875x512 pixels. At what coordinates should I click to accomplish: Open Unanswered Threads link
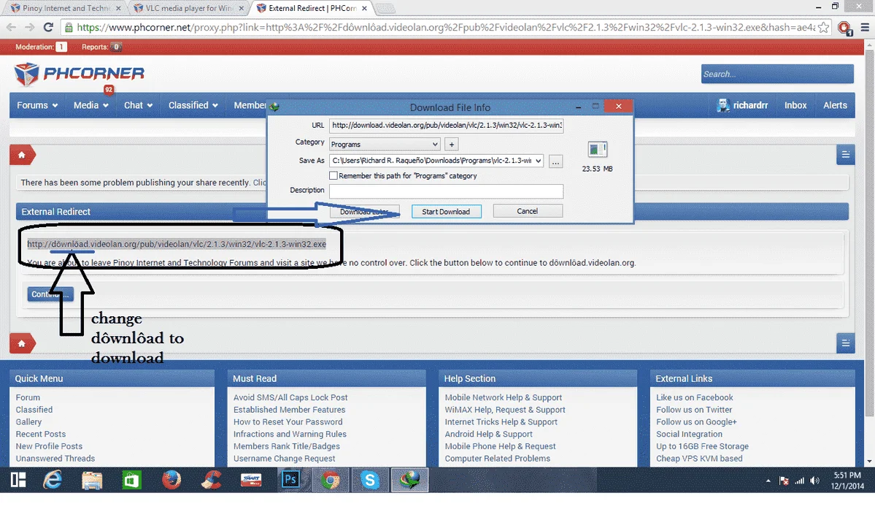(55, 459)
